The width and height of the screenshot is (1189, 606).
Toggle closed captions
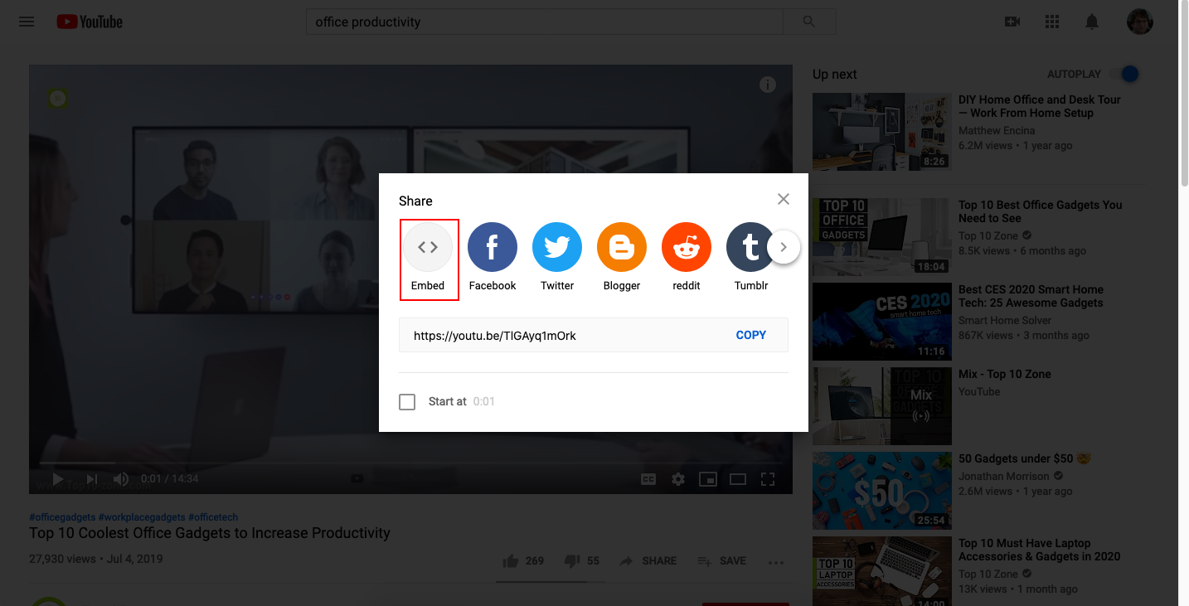[648, 478]
